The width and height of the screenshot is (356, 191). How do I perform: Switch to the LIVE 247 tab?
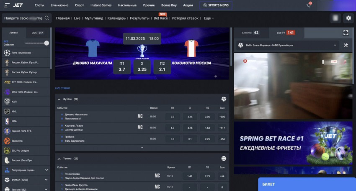37,33
